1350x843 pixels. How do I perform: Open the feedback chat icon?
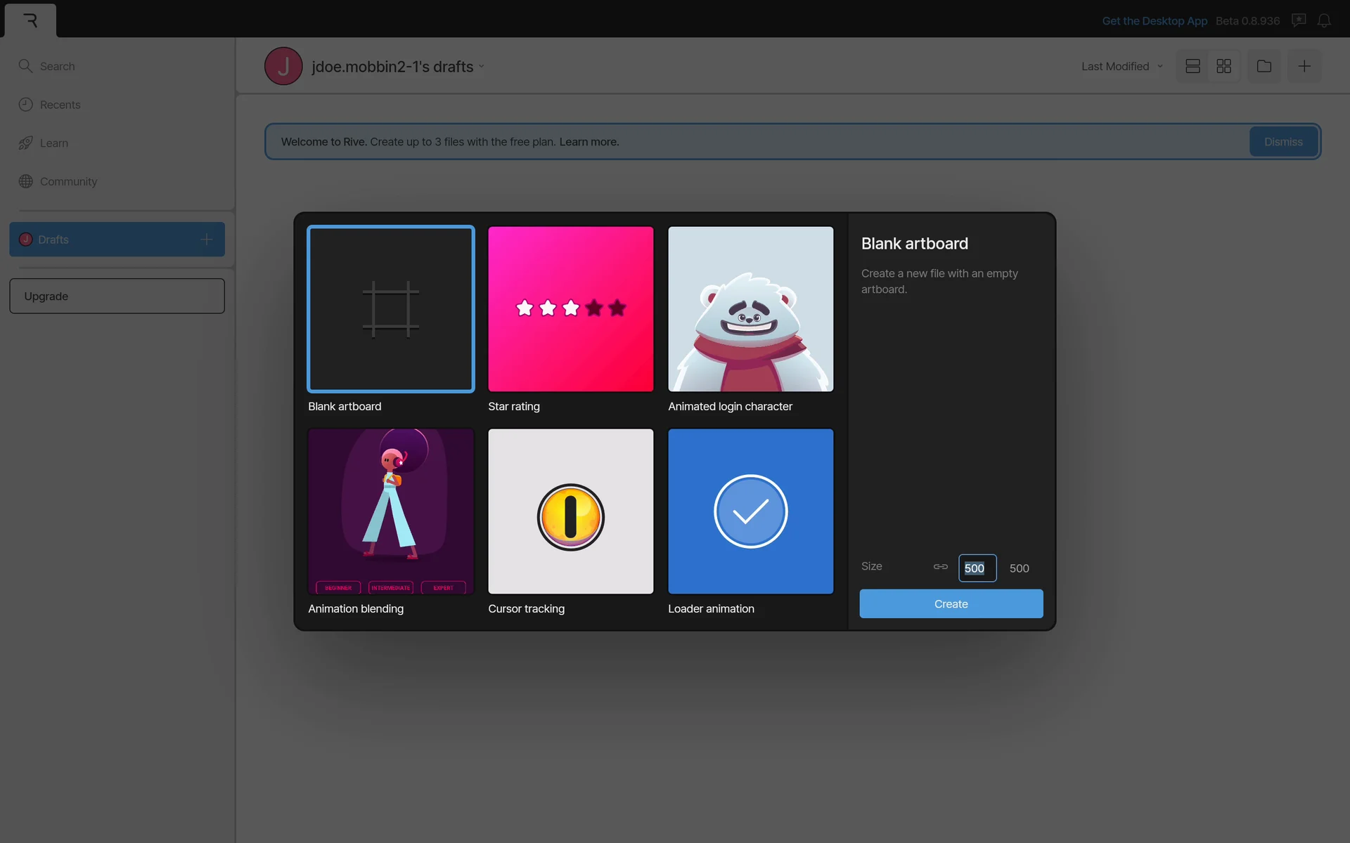(1299, 20)
